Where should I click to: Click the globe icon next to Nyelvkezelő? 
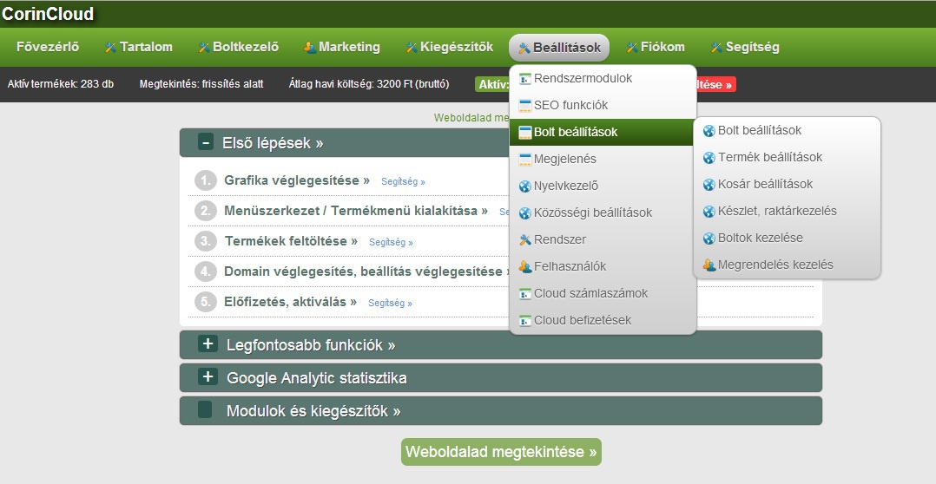click(524, 186)
